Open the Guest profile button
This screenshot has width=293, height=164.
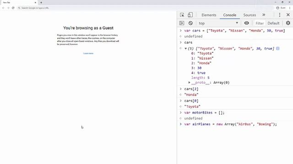point(281,8)
